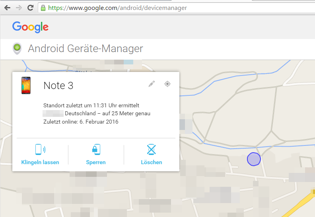Viewport: 315px width, 217px height.
Task: Click the locate device crosshair icon
Action: click(x=167, y=84)
